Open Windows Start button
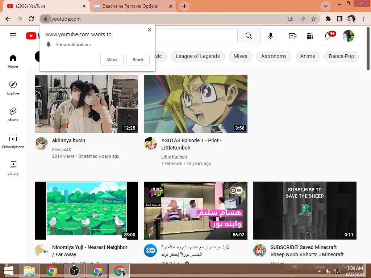 pyautogui.click(x=9, y=271)
